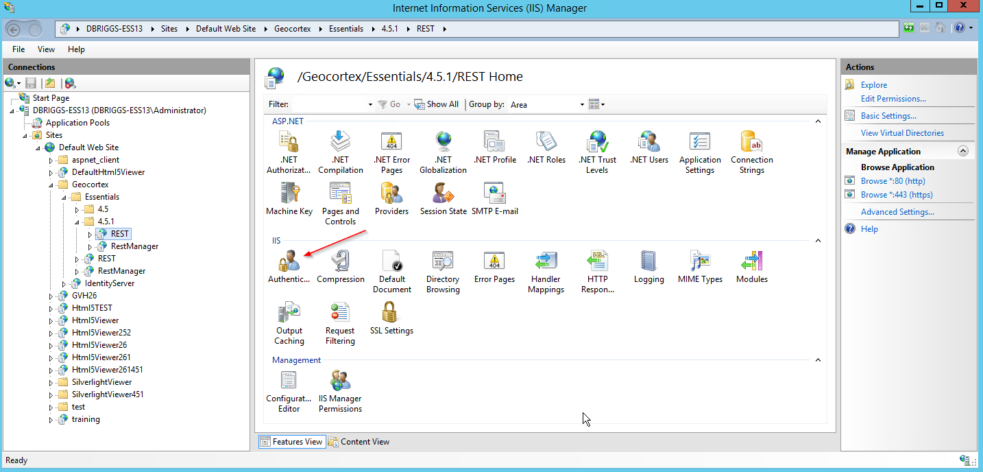Image resolution: width=983 pixels, height=472 pixels.
Task: Click View Virtual Directories link
Action: coord(902,133)
